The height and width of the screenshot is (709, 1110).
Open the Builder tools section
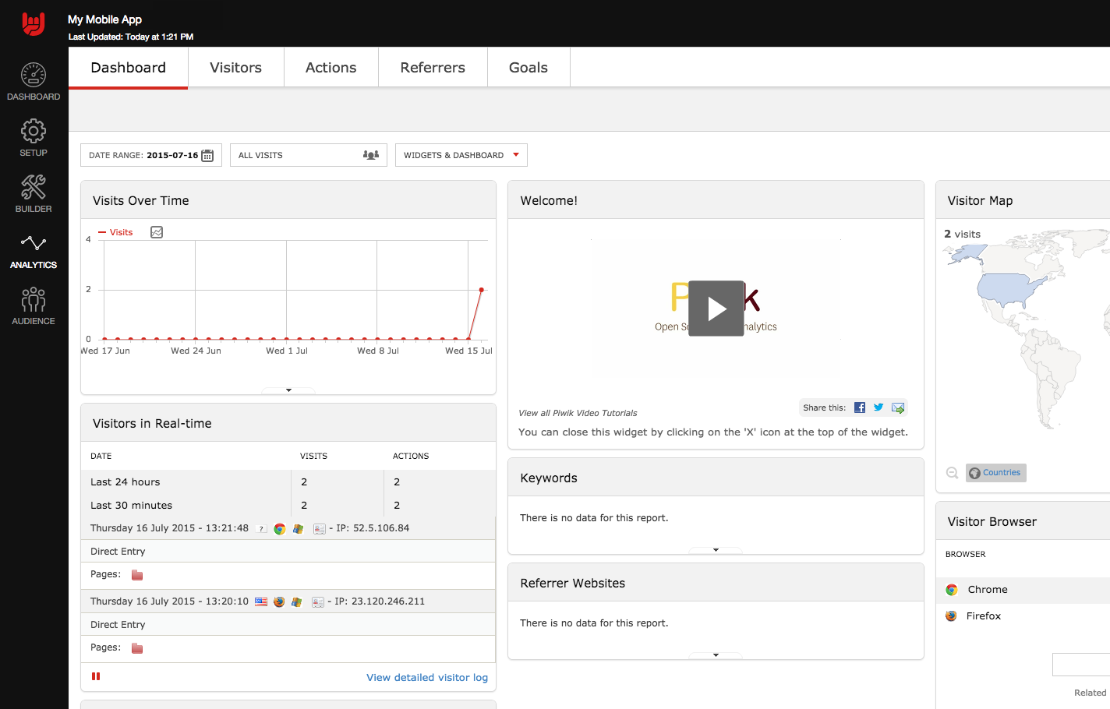pyautogui.click(x=33, y=194)
